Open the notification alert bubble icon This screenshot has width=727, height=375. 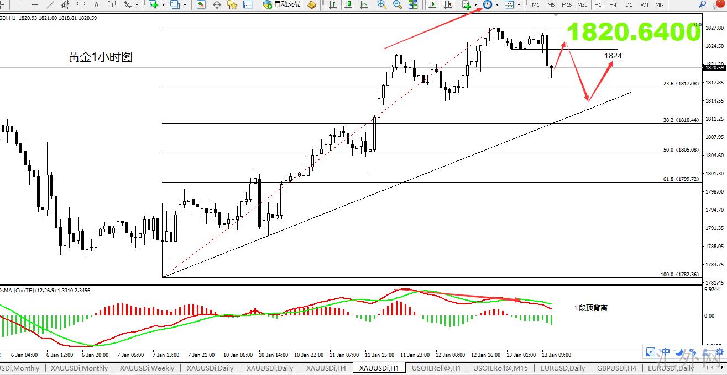719,4
